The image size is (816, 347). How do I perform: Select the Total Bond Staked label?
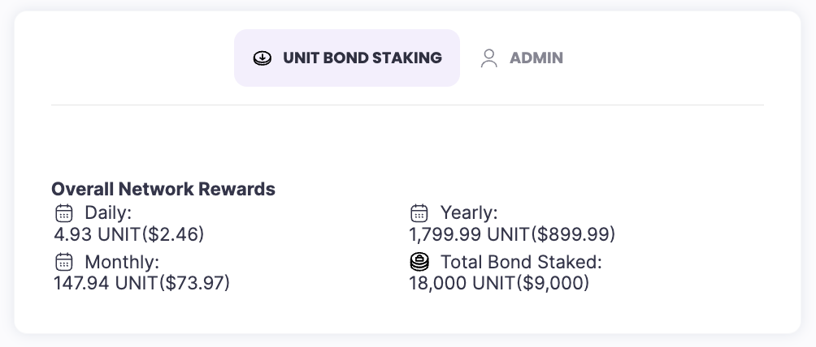520,262
